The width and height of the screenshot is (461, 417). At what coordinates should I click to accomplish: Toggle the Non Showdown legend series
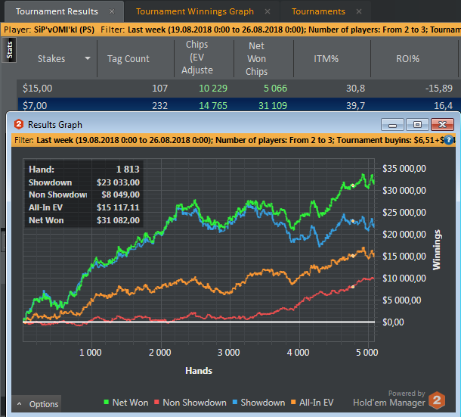(x=190, y=403)
